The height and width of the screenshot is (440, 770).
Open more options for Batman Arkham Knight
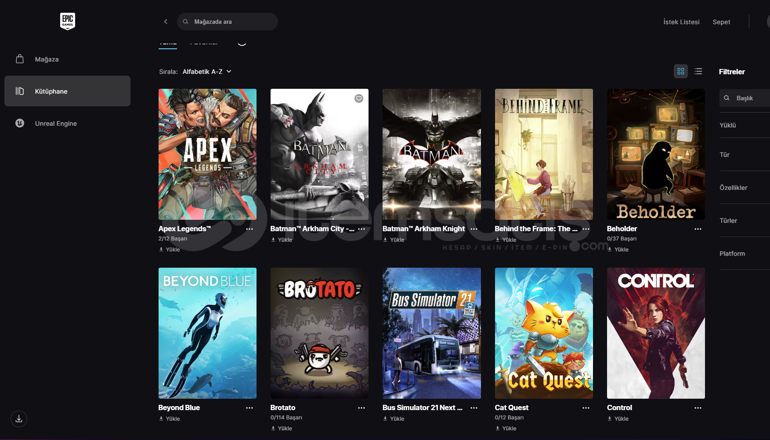(474, 229)
